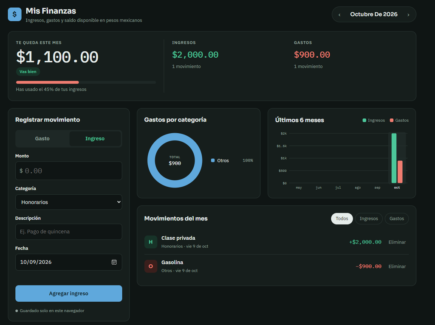Eliminar the Gasolina movement
The width and height of the screenshot is (435, 325).
click(x=397, y=266)
